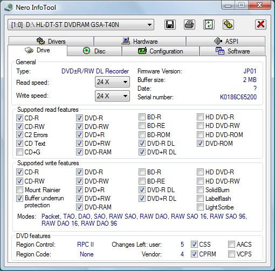
Task: Toggle the DVD-ROM checkbox
Action: click(200, 144)
